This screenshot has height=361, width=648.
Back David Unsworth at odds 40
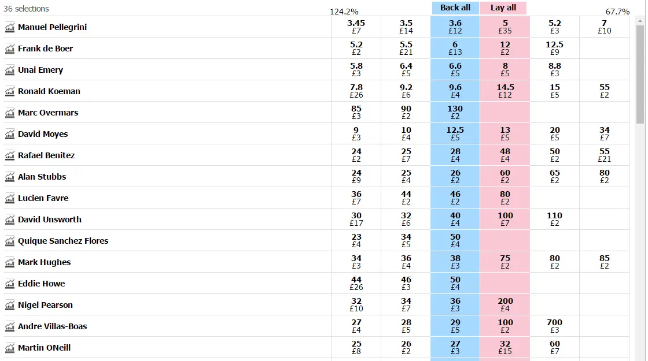[x=455, y=219]
